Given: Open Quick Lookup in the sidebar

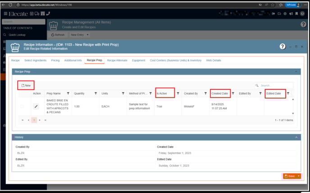Looking at the screenshot, I should click(18, 35).
